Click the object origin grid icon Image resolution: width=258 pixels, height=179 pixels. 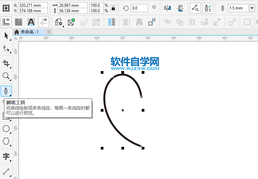(6, 8)
